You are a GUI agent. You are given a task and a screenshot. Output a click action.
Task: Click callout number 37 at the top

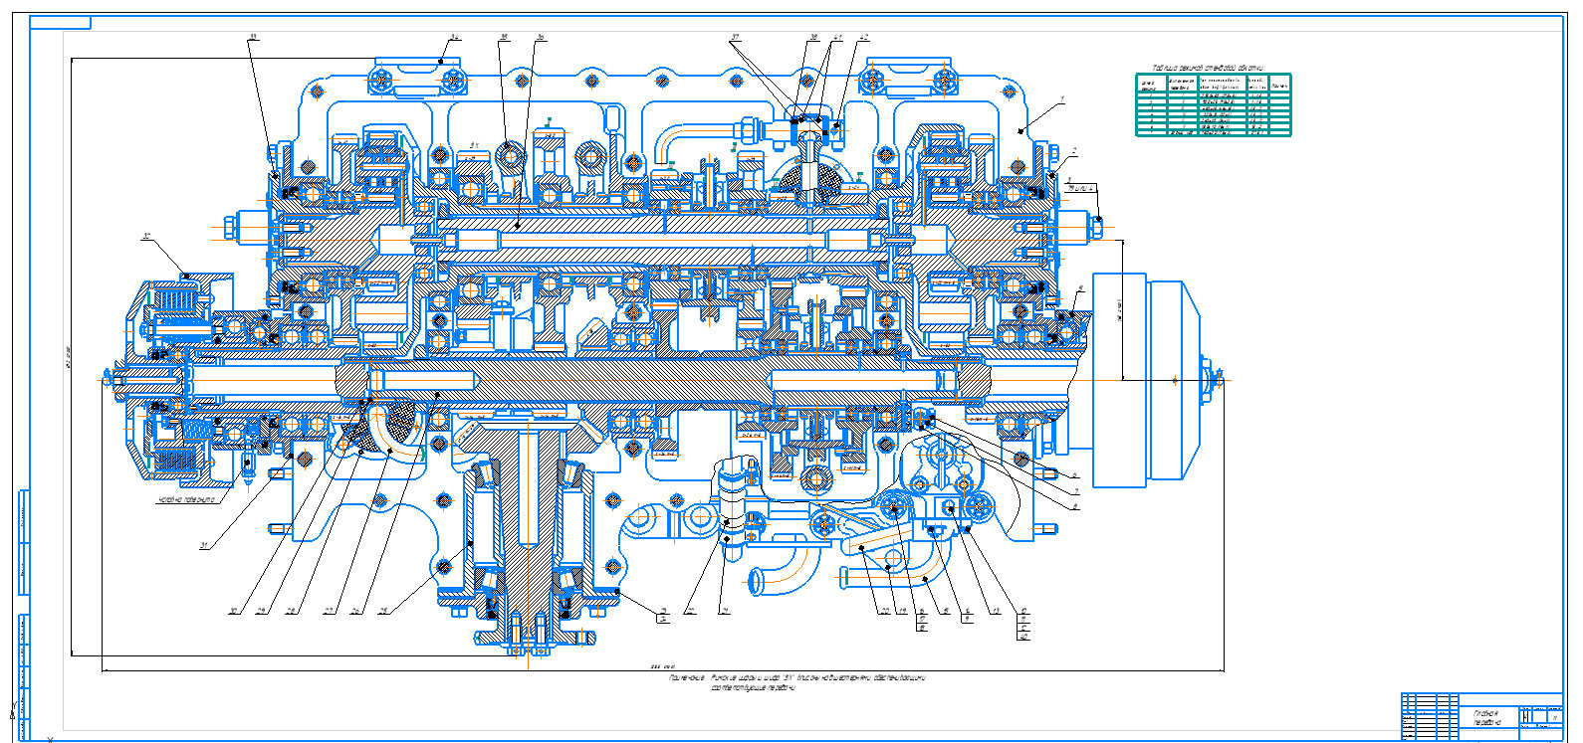735,37
